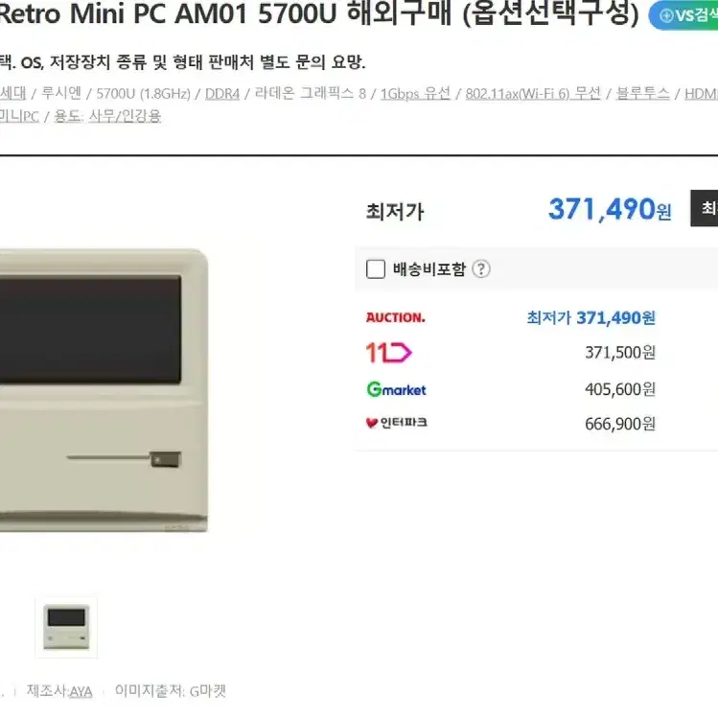
Task: Click the 11st price 371,500원
Action: coord(620,353)
